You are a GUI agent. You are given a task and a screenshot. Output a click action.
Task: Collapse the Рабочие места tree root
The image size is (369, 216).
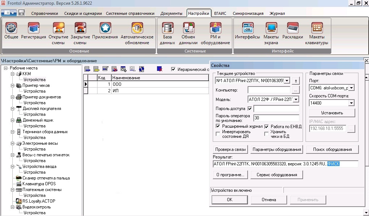6,68
